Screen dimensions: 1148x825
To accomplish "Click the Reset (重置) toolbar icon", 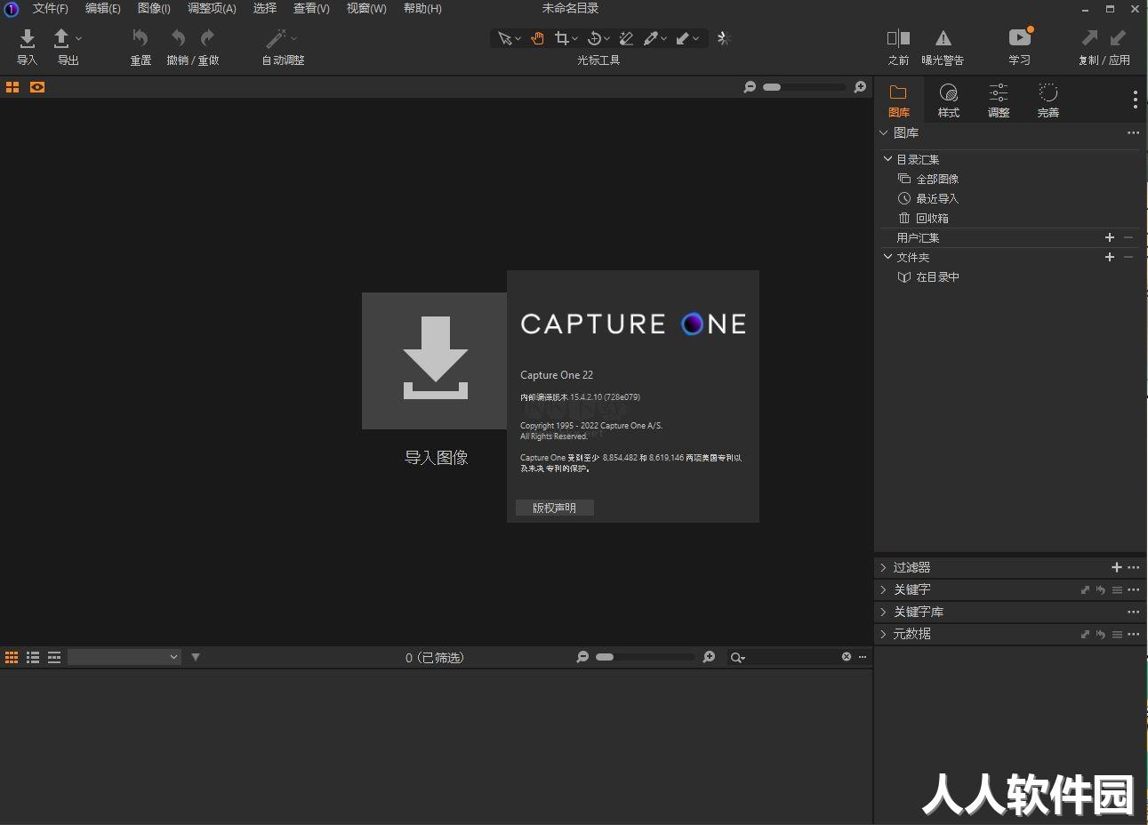I will pyautogui.click(x=140, y=37).
